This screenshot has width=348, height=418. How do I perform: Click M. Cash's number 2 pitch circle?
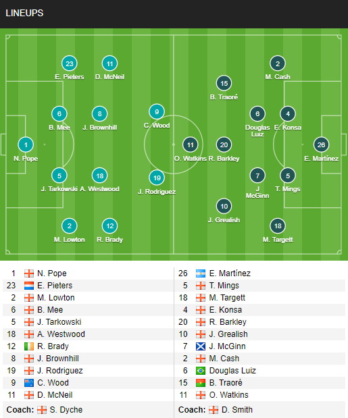(278, 63)
